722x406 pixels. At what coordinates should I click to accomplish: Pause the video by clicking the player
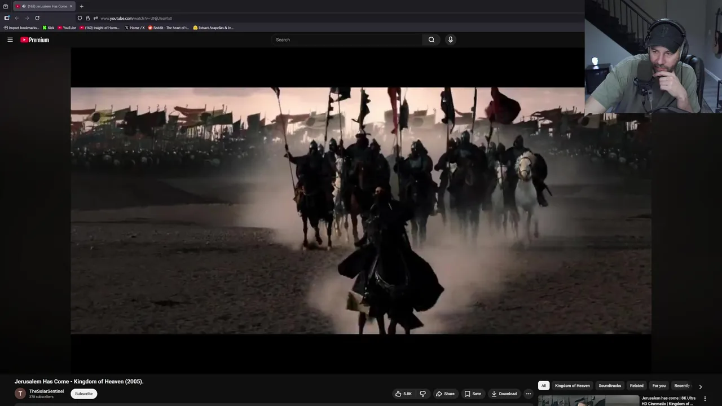click(x=361, y=210)
